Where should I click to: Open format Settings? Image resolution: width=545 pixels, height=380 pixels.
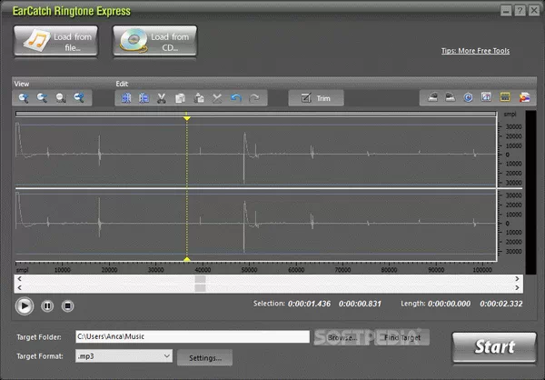(x=204, y=358)
